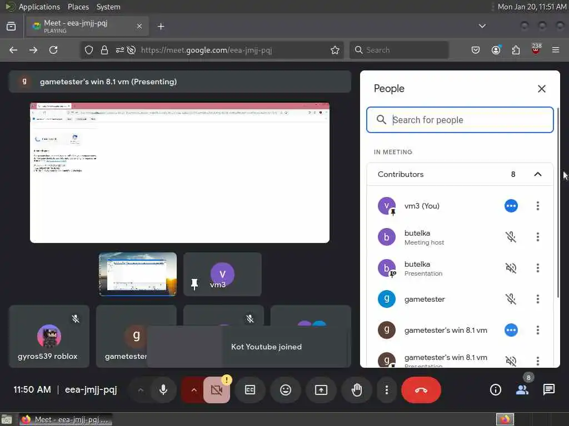Click the Pocket save icon
The image size is (569, 426).
[476, 50]
